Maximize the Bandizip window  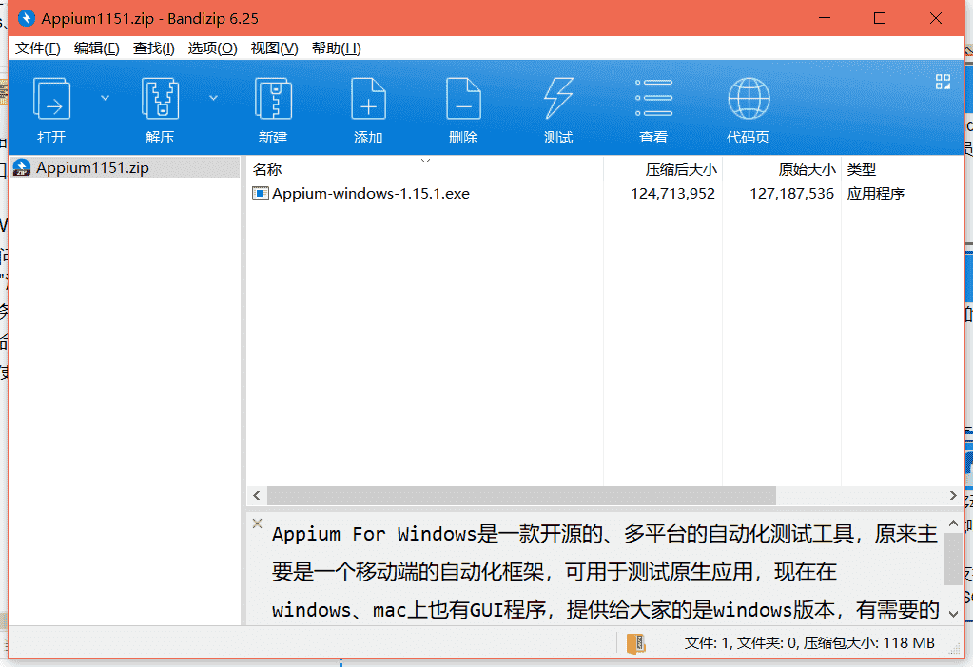(879, 18)
